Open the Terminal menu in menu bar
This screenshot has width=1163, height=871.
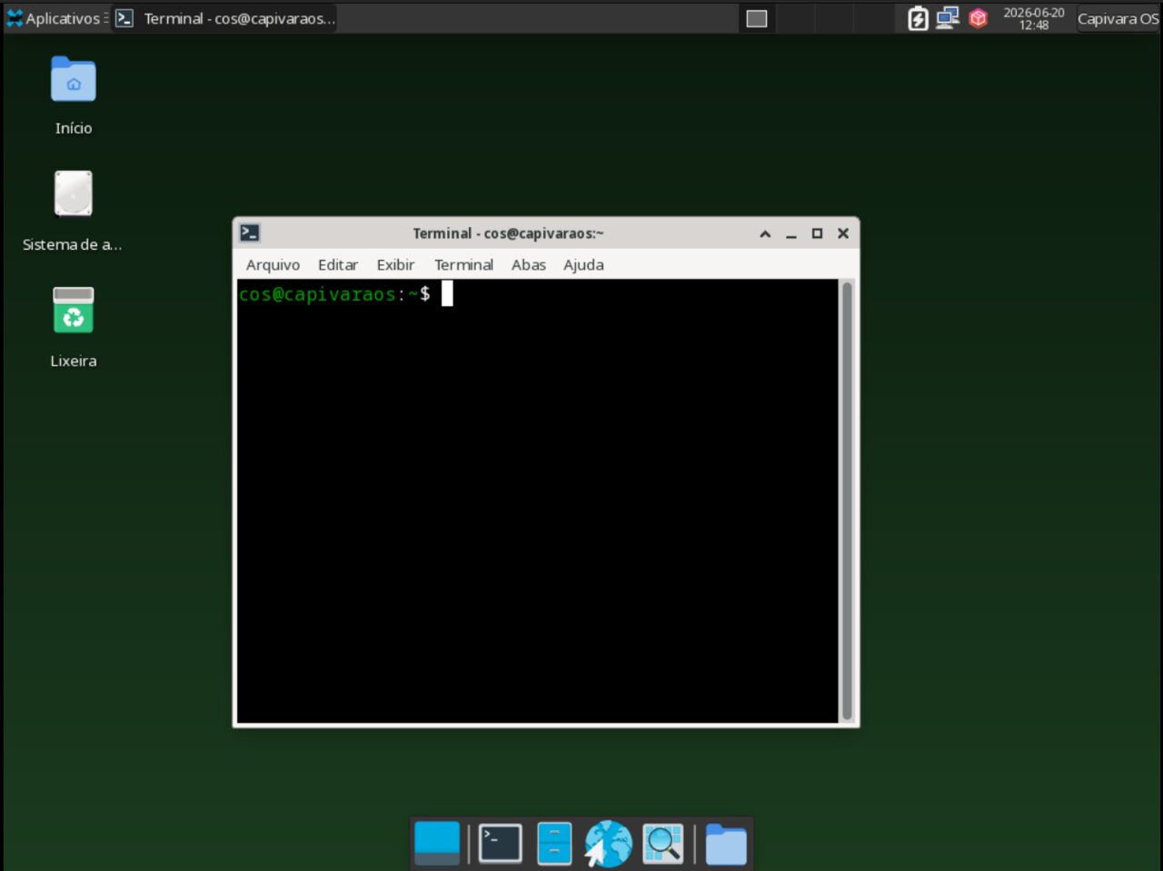tap(463, 265)
